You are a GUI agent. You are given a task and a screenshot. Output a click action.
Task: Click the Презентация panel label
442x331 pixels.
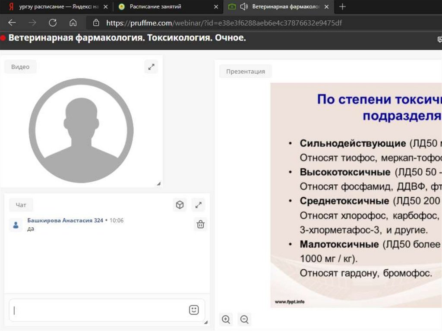(x=245, y=71)
